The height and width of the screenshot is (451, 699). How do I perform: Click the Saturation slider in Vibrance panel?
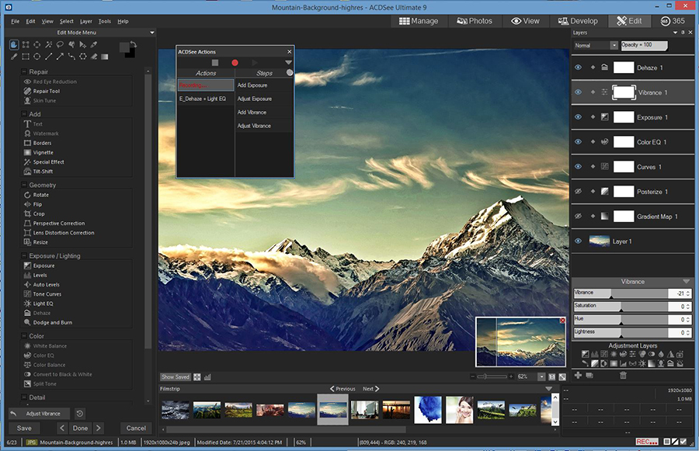pyautogui.click(x=620, y=307)
